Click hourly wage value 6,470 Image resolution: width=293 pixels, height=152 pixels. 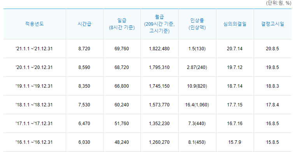[84, 124]
